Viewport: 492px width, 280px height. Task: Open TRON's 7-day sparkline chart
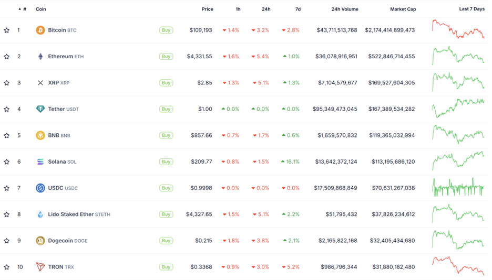(458, 266)
